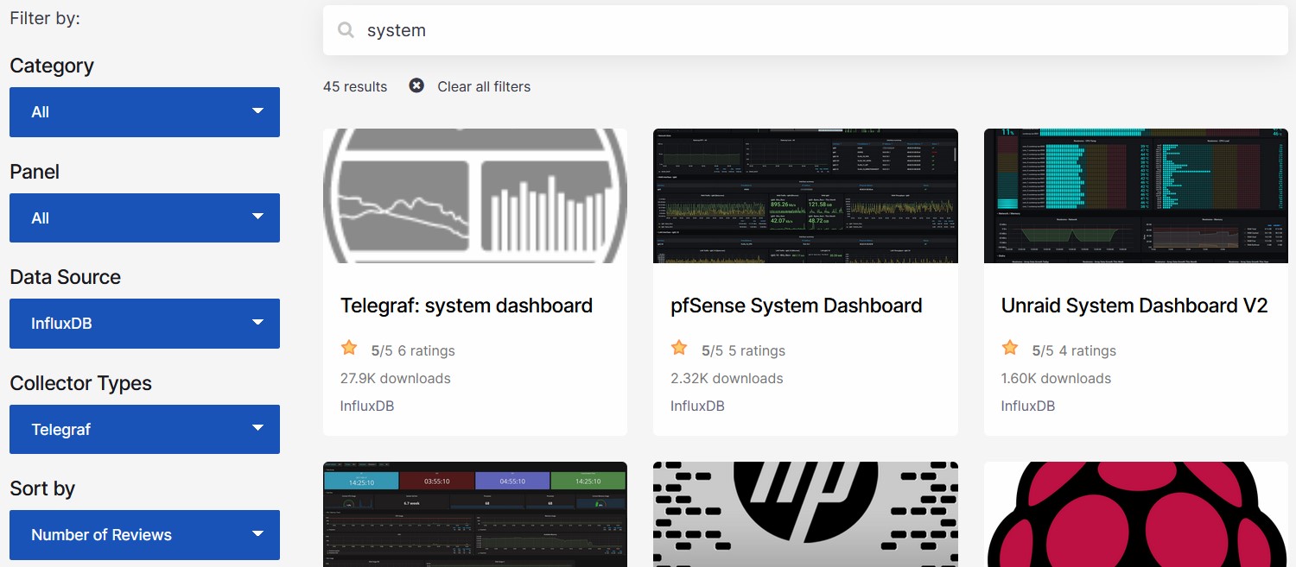The width and height of the screenshot is (1296, 567).
Task: Click the pfSense dashboard rating star
Action: (679, 348)
